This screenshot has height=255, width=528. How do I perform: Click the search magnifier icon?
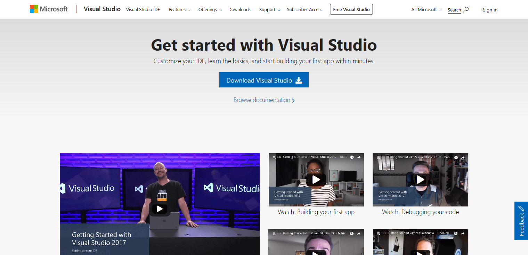pyautogui.click(x=466, y=9)
